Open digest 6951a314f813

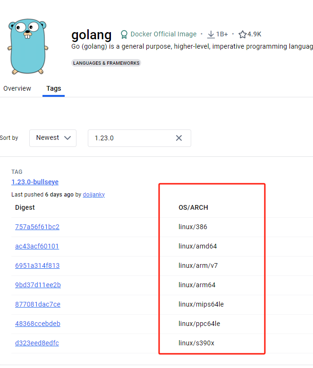coord(37,265)
